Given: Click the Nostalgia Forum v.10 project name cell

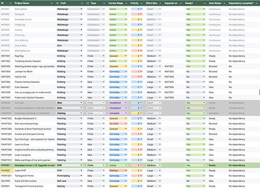Looking at the screenshot, I should coord(35,165).
